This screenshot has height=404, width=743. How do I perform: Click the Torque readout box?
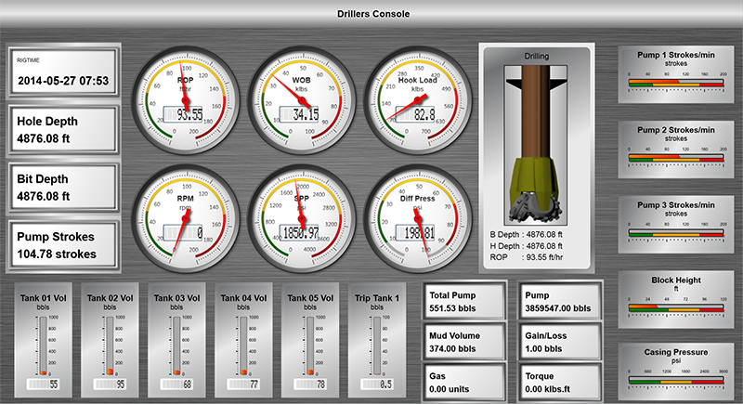point(557,381)
